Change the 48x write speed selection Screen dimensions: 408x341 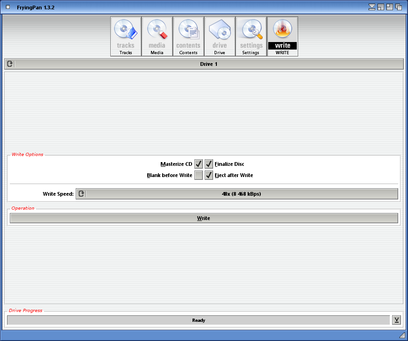(241, 194)
